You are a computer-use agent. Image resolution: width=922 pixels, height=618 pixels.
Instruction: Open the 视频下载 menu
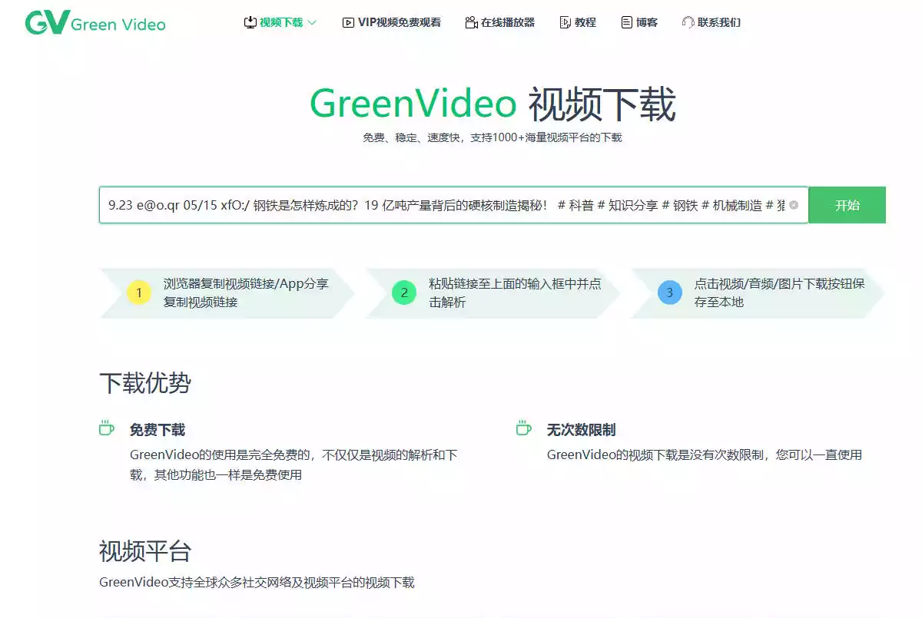(x=280, y=22)
